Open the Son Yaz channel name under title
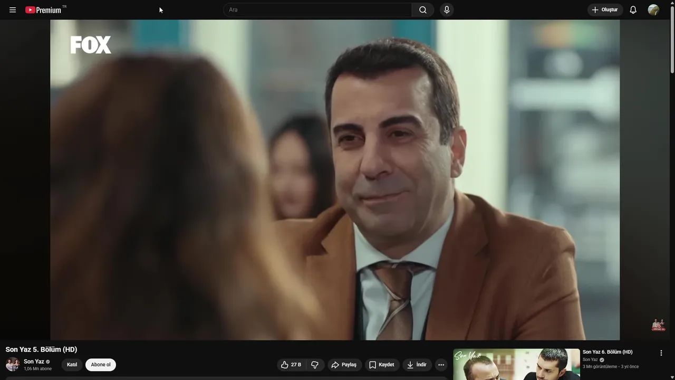This screenshot has height=380, width=675. point(34,362)
